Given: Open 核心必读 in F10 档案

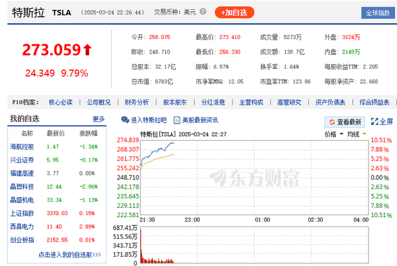Looking at the screenshot, I should pos(60,102).
